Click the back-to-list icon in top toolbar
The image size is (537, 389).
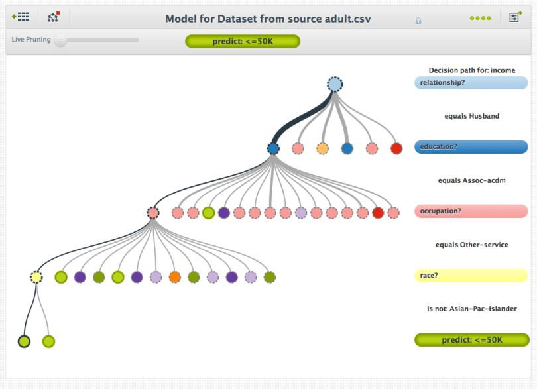pos(21,17)
